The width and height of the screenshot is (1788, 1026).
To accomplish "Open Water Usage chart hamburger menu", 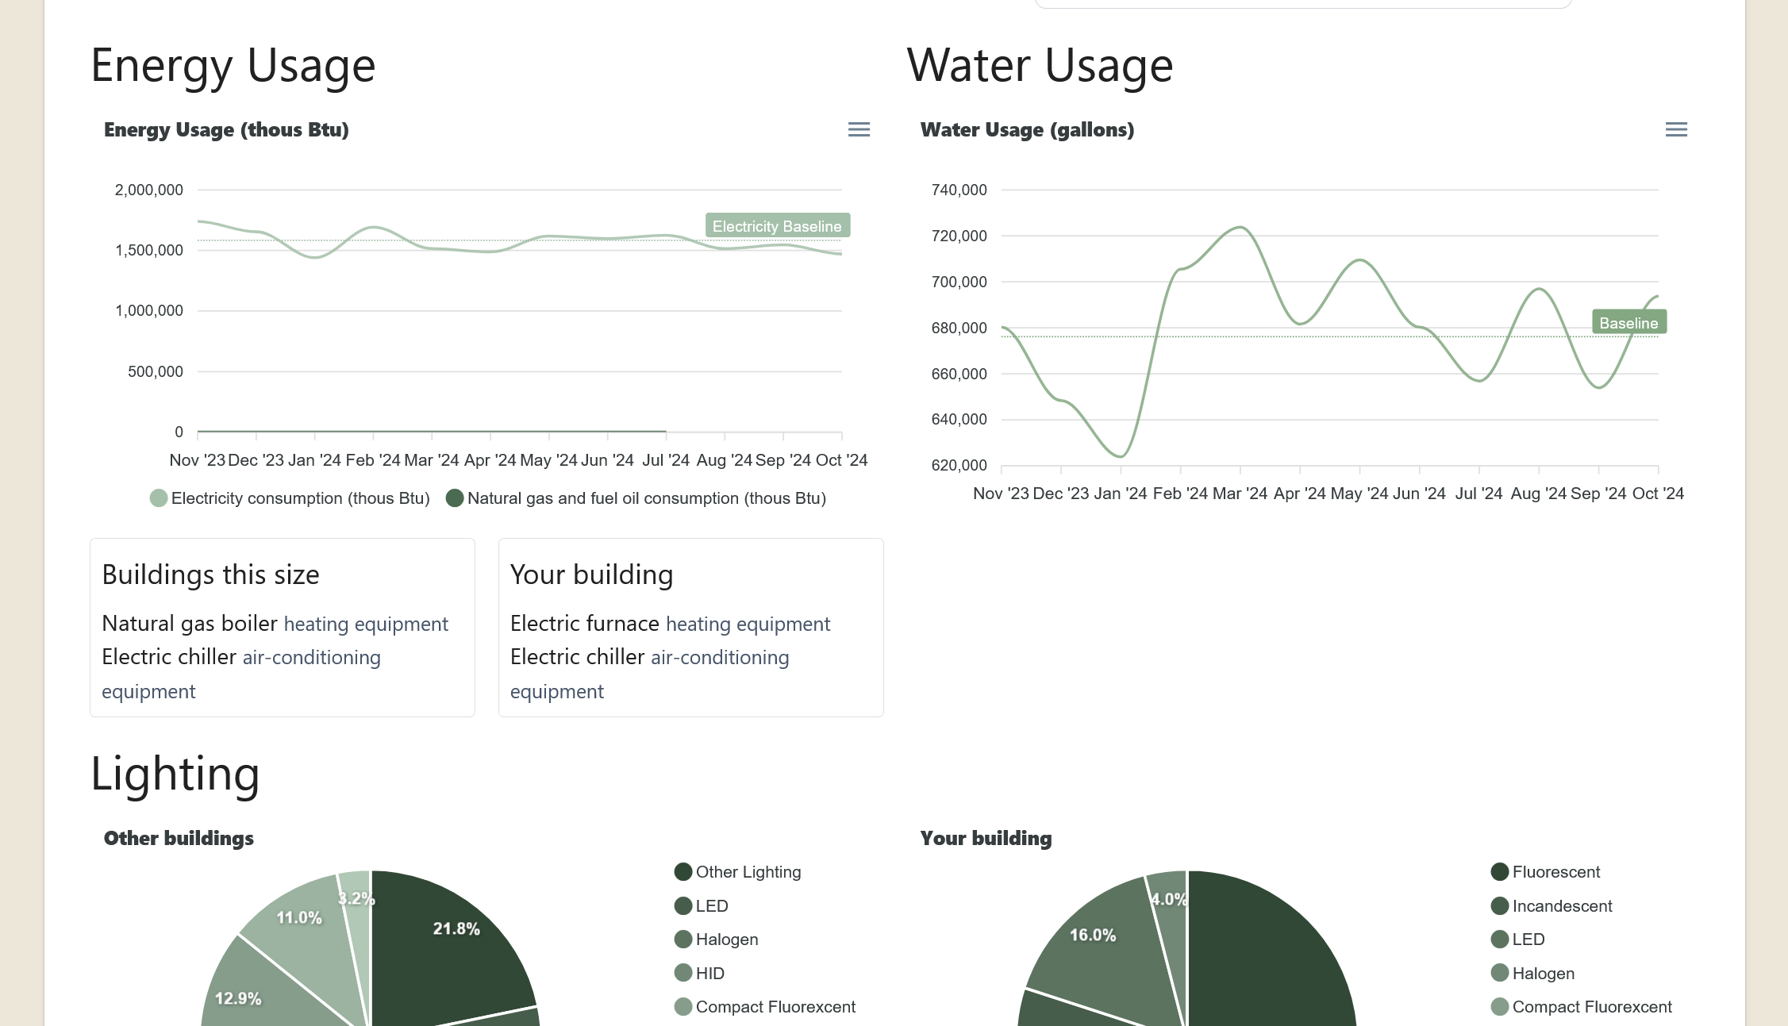I will (1675, 129).
